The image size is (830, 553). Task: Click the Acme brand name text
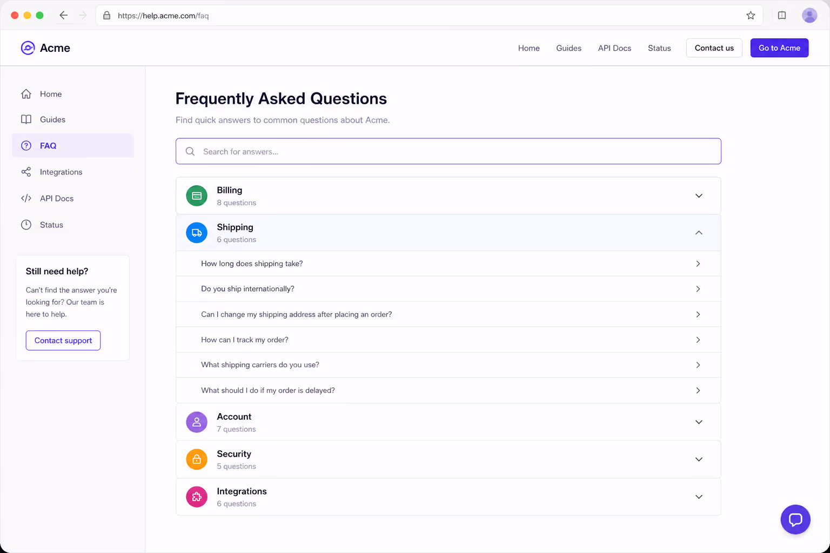55,48
